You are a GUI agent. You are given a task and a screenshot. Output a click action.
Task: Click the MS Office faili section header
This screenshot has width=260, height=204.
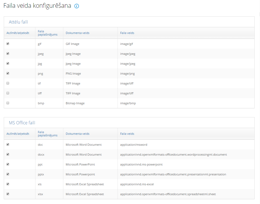22,123
